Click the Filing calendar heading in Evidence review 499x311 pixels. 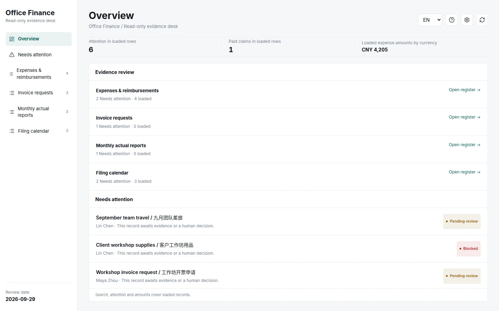point(112,173)
